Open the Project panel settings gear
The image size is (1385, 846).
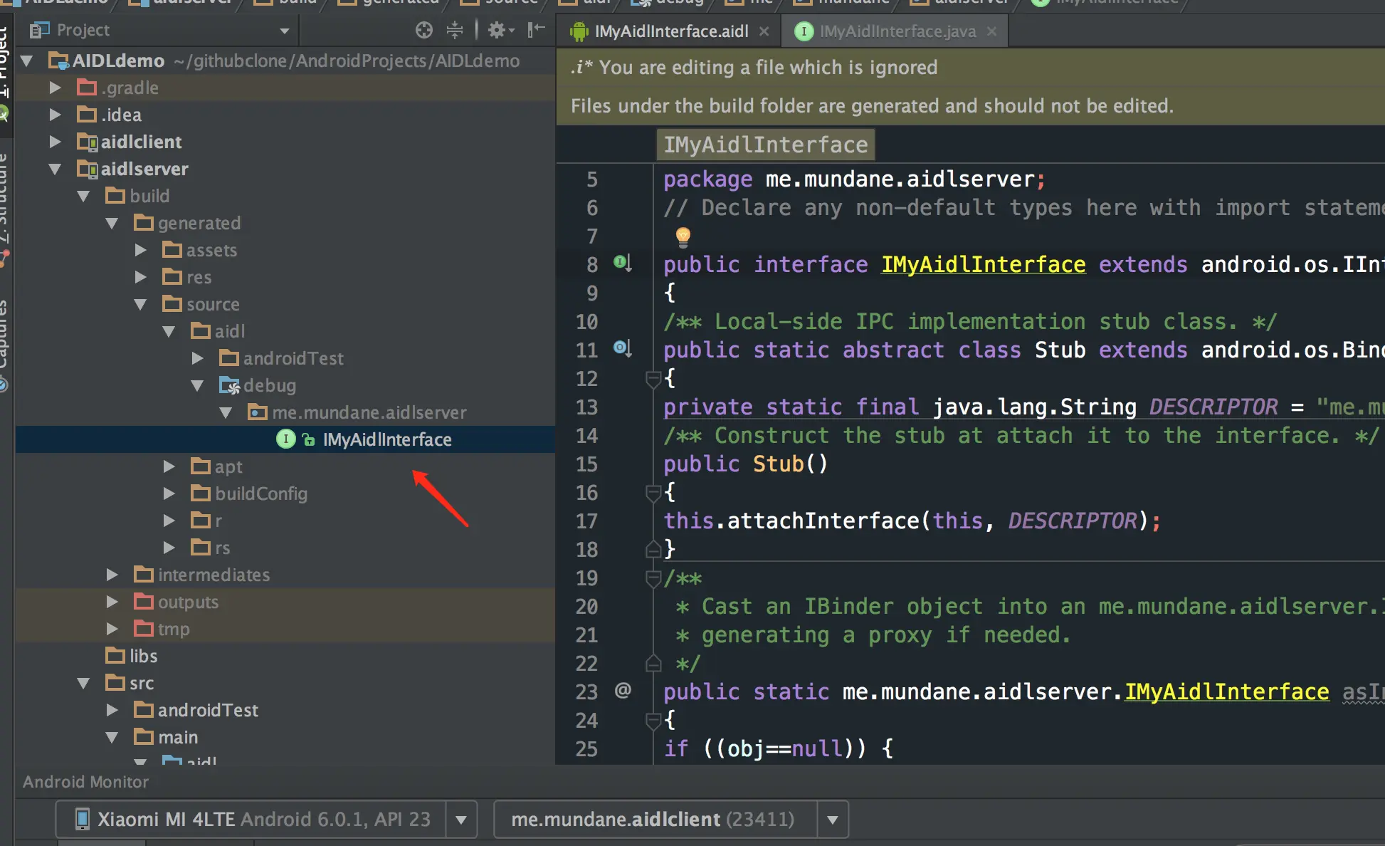(499, 30)
